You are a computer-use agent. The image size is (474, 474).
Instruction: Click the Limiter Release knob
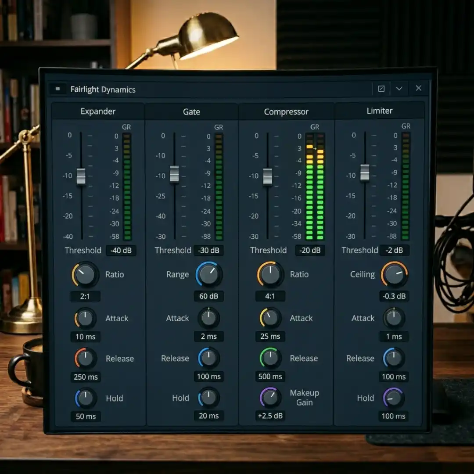point(394,358)
